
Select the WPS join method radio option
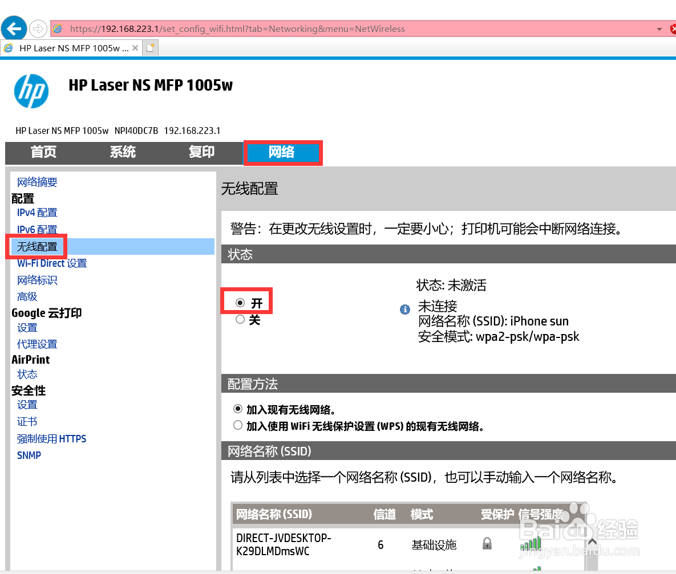(x=237, y=425)
